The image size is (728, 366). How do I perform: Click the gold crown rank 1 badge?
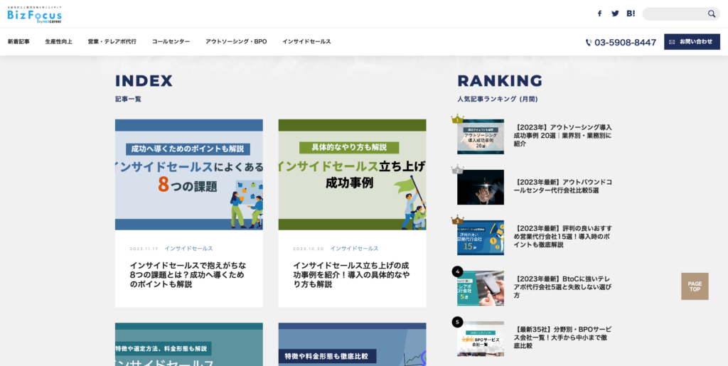pos(457,119)
